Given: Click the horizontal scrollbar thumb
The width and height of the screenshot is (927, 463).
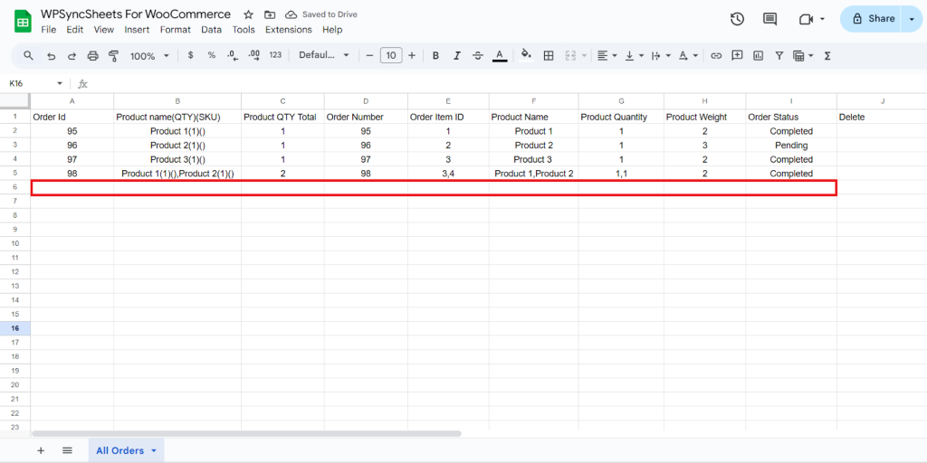Looking at the screenshot, I should click(246, 433).
